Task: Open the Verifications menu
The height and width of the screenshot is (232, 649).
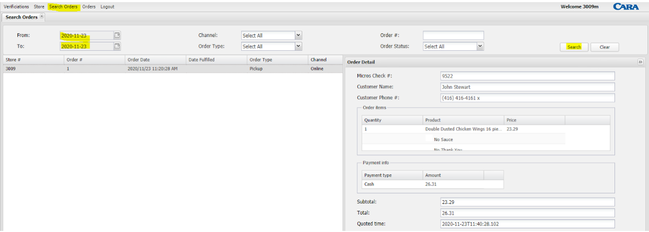Action: pyautogui.click(x=16, y=7)
